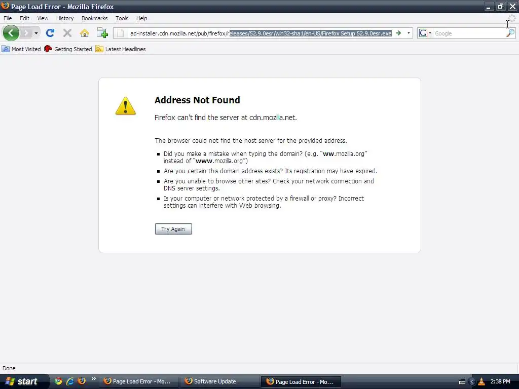Click the Stop loading X icon
The height and width of the screenshot is (389, 519).
pyautogui.click(x=67, y=33)
